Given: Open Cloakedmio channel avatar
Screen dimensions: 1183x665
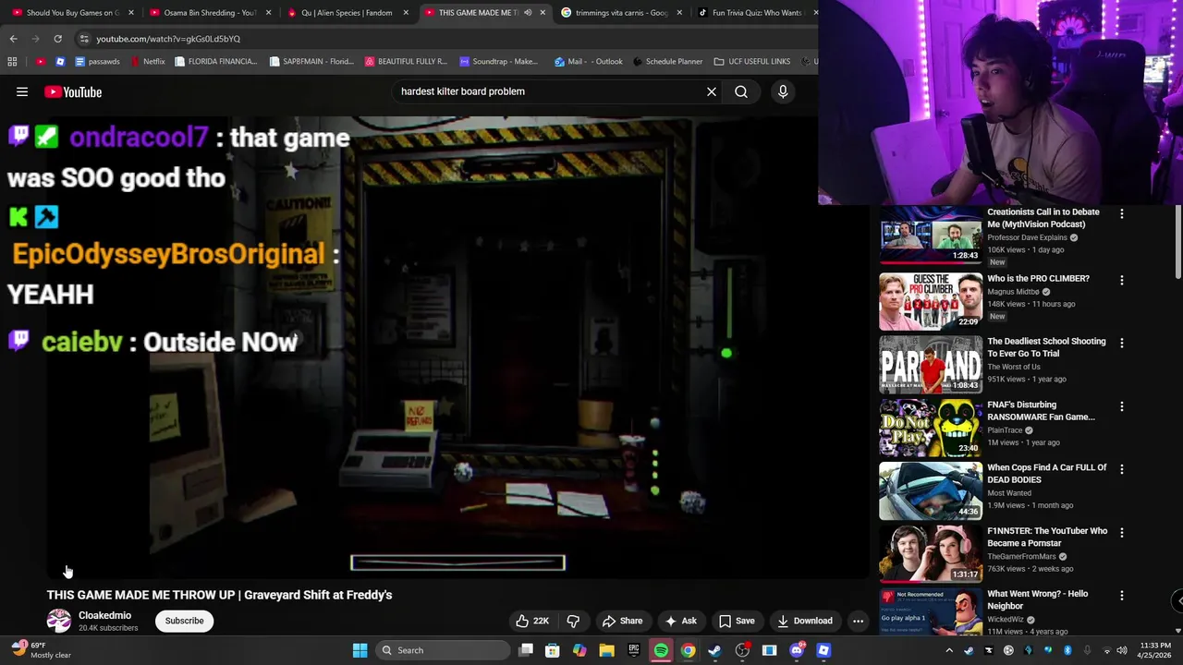Looking at the screenshot, I should (x=59, y=621).
